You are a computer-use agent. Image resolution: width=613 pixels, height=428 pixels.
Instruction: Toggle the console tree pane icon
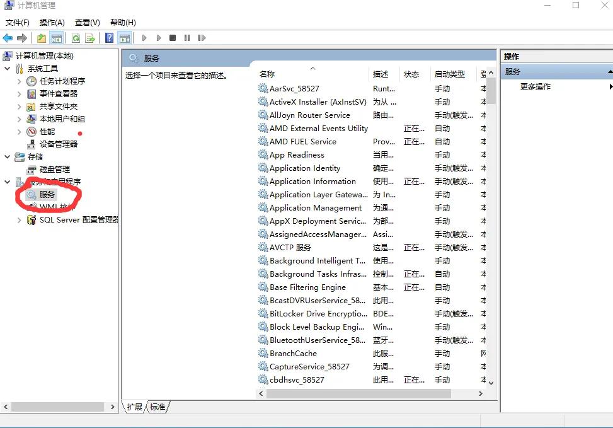click(x=57, y=38)
